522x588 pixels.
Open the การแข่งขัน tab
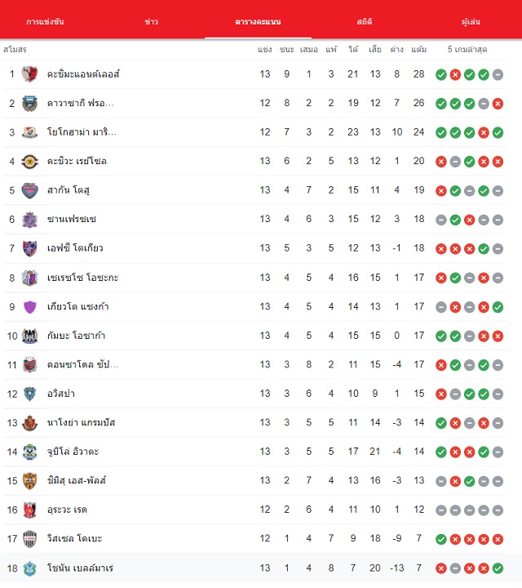pyautogui.click(x=45, y=21)
